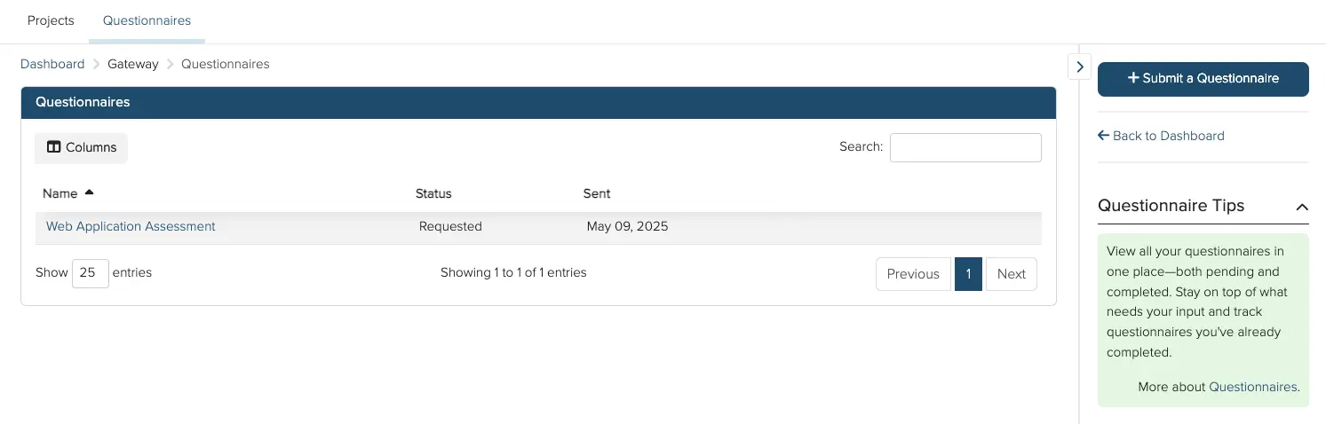
Task: Click the Questionnaire Tips heading
Action: click(x=1171, y=206)
